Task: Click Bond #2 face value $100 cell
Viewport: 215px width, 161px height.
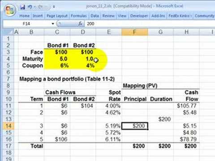Action: tap(83, 52)
